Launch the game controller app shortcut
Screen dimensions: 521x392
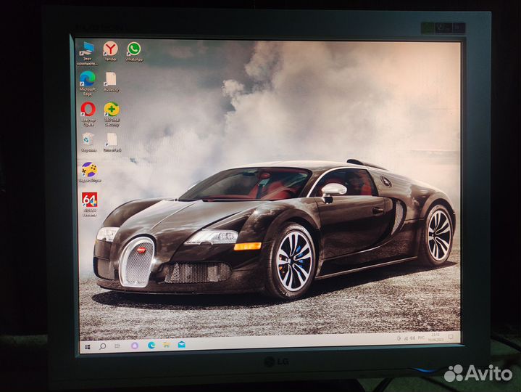coord(89,169)
